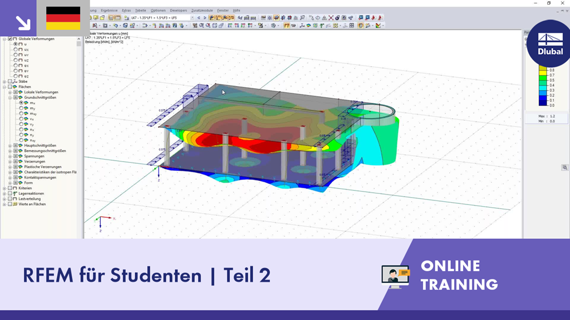The image size is (570, 320).
Task: Select the Bemessungsschnittgrößen tree item
Action: [x=45, y=151]
